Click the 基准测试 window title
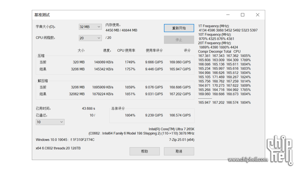Image resolution: width=297 pixels, height=170 pixels. click(x=42, y=15)
